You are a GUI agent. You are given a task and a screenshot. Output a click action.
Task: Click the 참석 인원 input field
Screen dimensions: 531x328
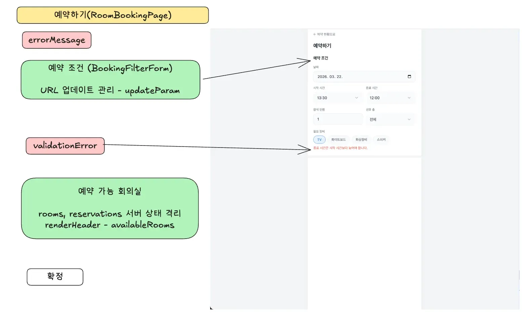point(337,119)
